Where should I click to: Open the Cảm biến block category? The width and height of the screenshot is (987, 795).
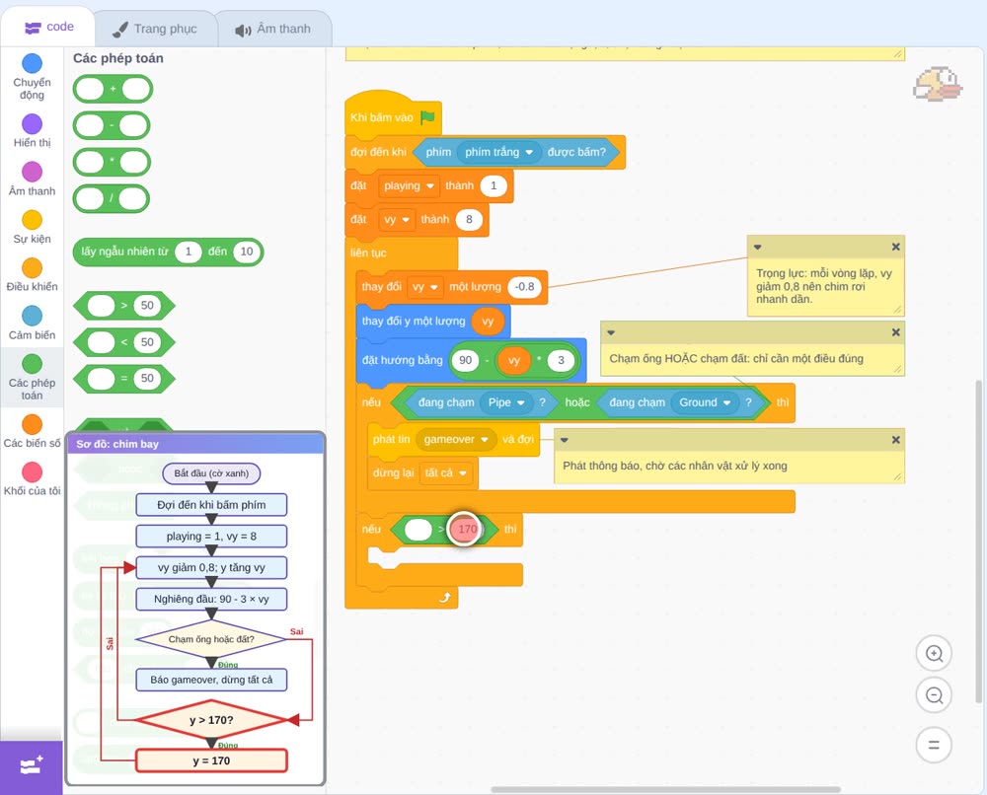(32, 324)
